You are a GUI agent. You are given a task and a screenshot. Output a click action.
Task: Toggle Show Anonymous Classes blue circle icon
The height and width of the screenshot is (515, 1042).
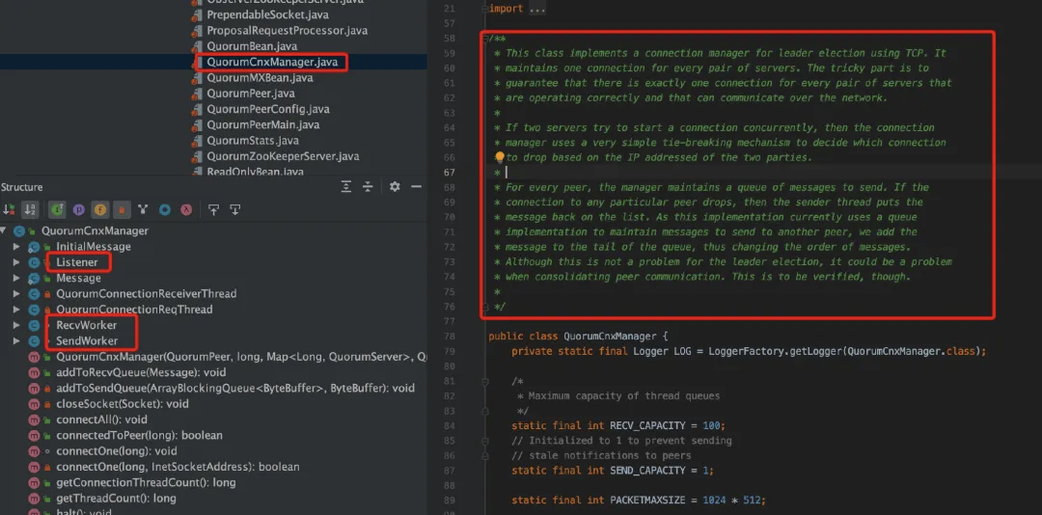coord(165,209)
